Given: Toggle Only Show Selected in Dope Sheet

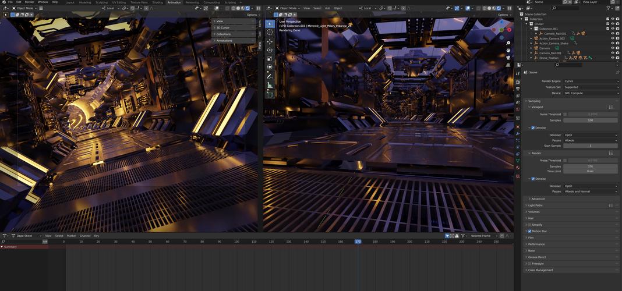Looking at the screenshot, I should point(447,236).
